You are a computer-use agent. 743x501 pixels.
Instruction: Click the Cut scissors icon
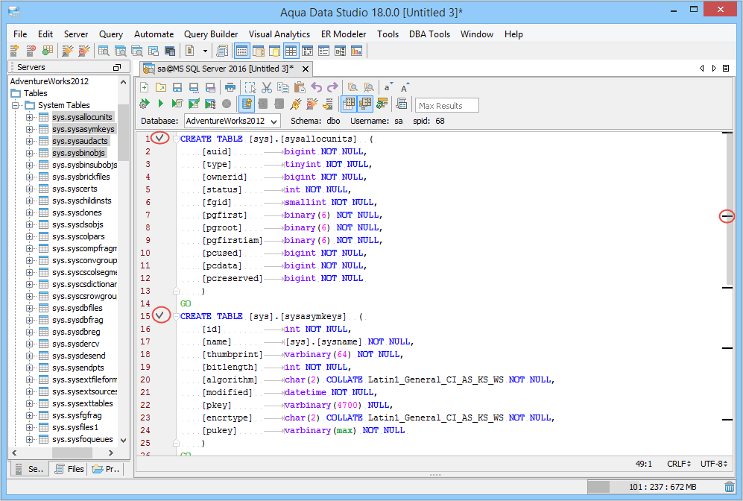(x=267, y=87)
